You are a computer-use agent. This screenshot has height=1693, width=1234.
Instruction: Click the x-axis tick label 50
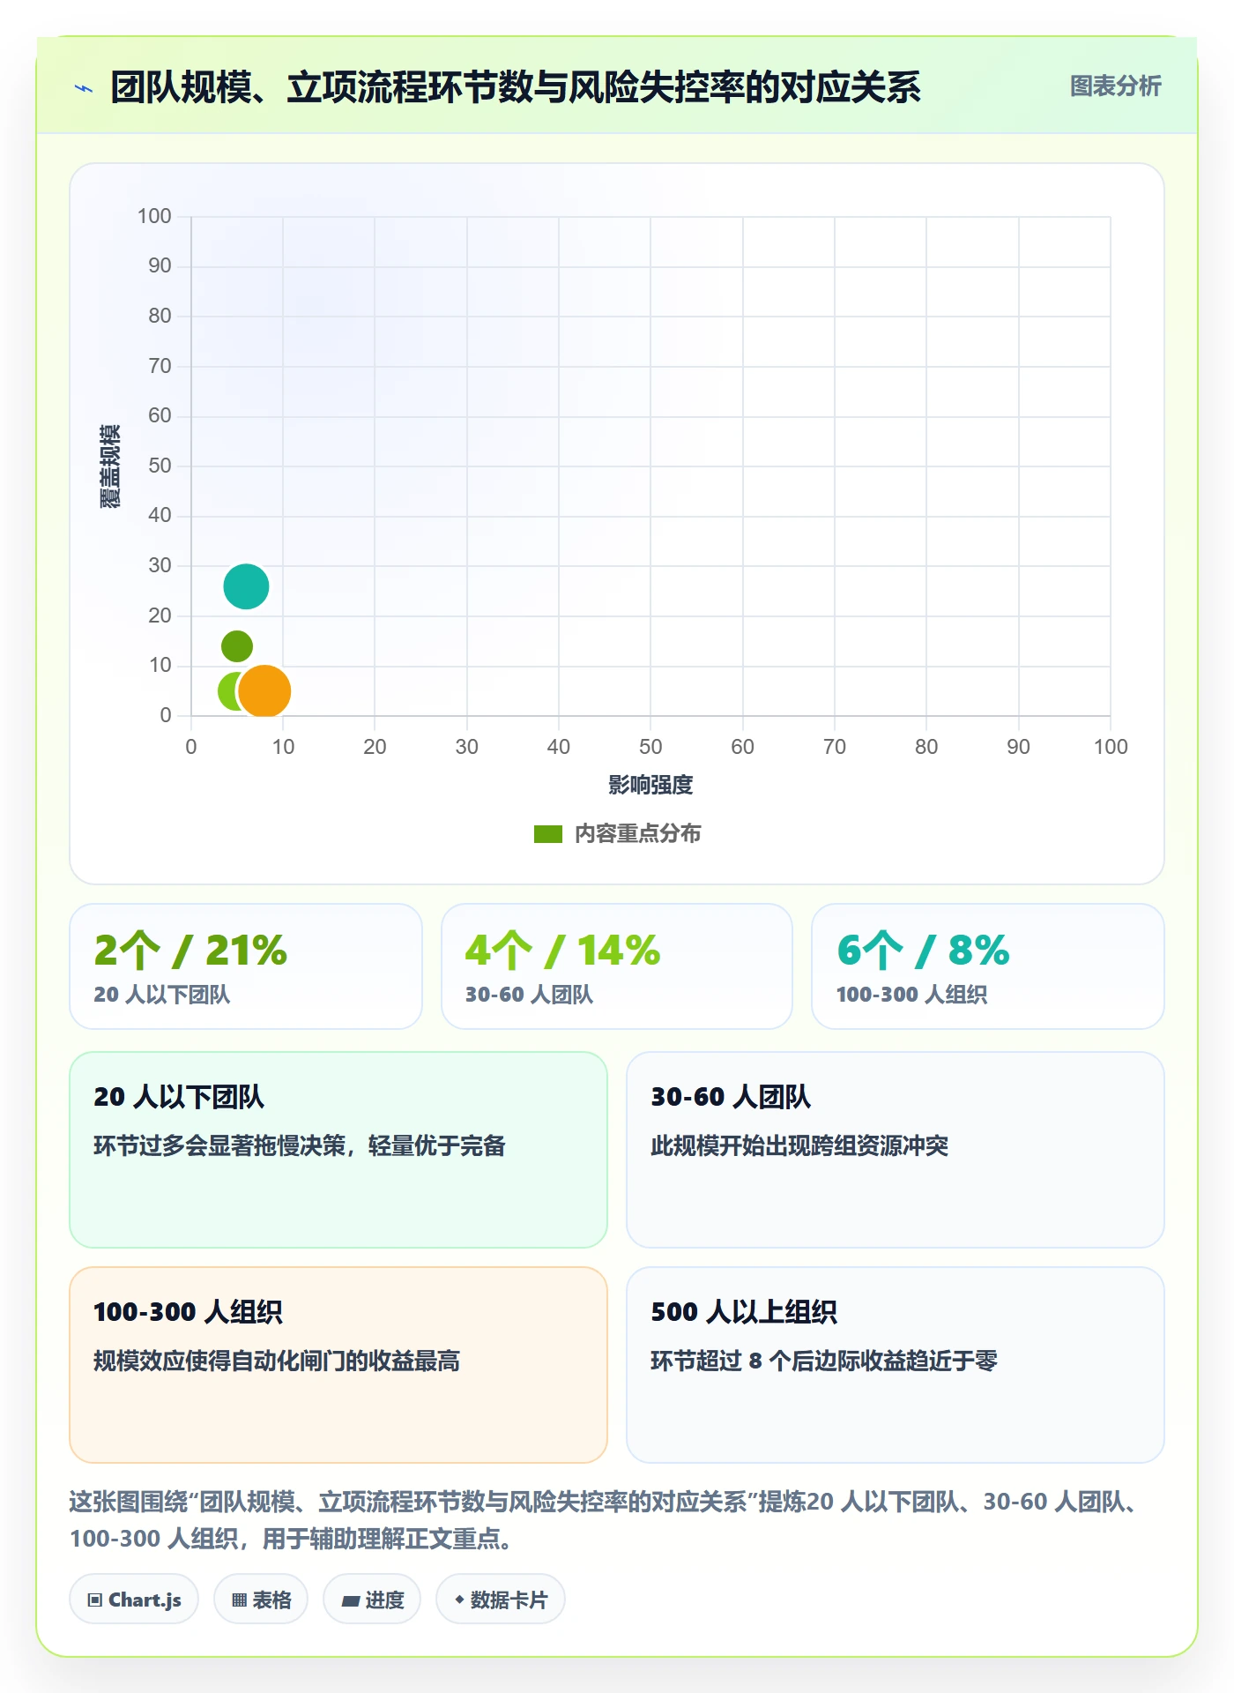(650, 747)
